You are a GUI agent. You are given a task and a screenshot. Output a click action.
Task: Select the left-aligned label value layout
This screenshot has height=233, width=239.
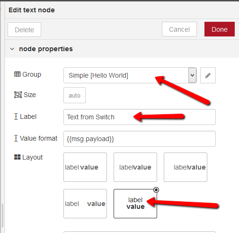point(85,167)
